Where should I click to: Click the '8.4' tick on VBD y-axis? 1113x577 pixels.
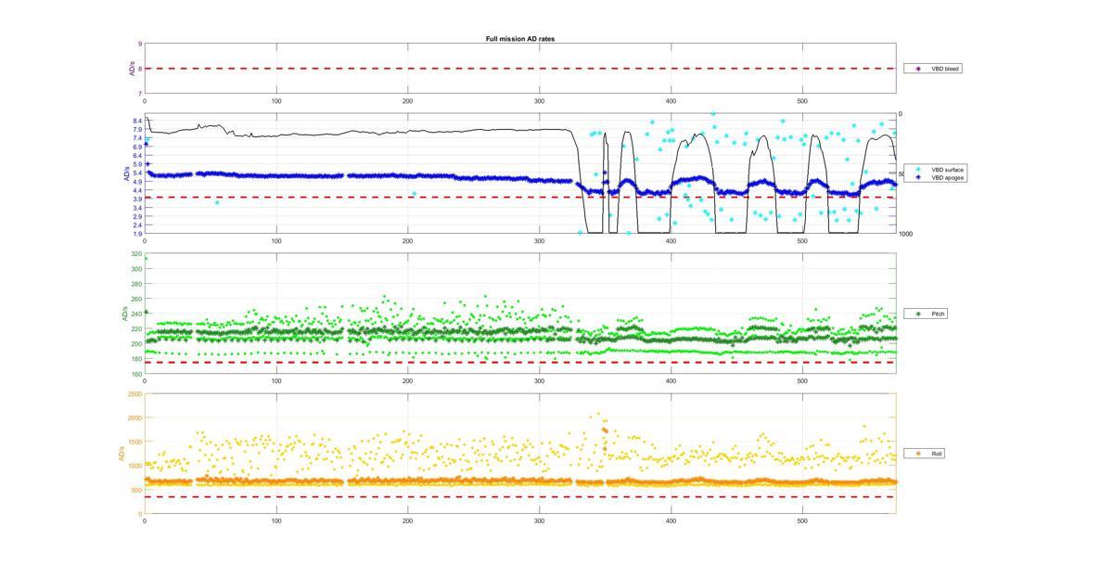point(136,122)
